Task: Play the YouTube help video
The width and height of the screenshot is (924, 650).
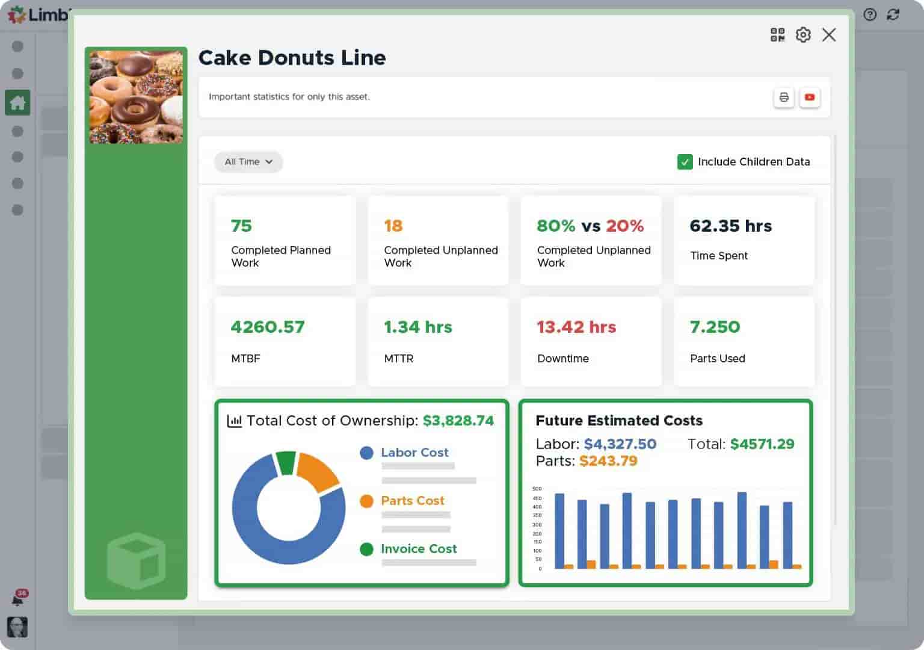Action: tap(810, 97)
